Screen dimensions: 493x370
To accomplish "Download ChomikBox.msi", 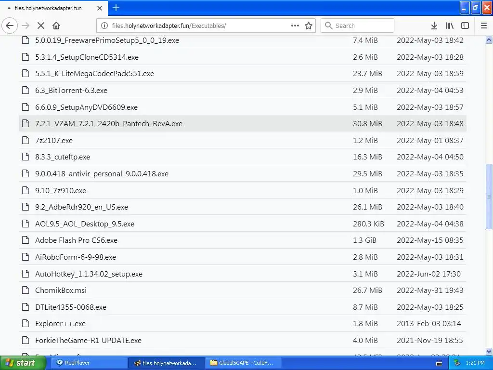I will coord(61,290).
